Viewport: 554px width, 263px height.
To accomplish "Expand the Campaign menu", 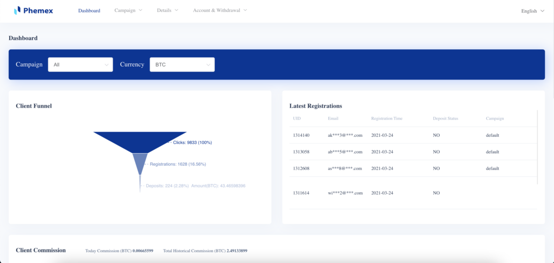I will pos(128,10).
